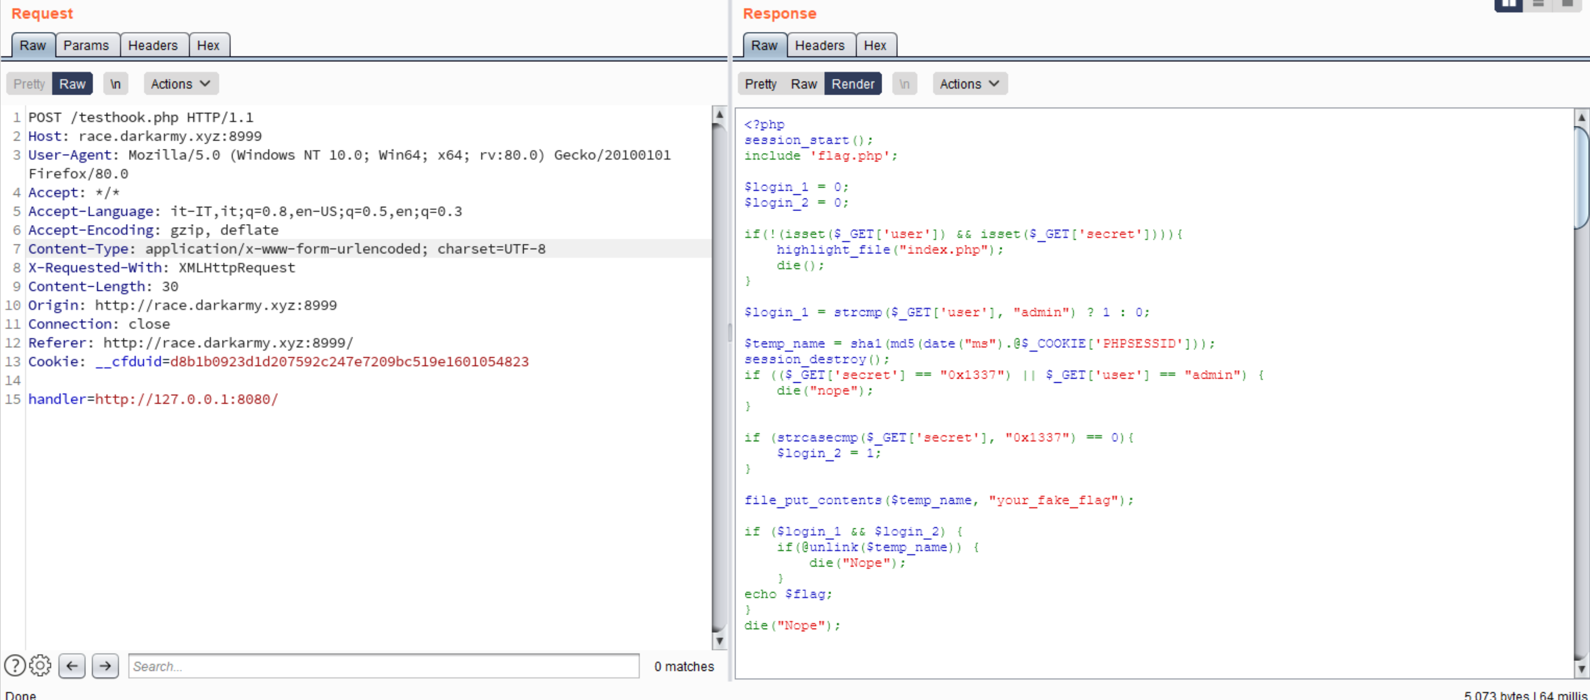Open the Request Headers tab
This screenshot has width=1590, height=700.
click(153, 45)
